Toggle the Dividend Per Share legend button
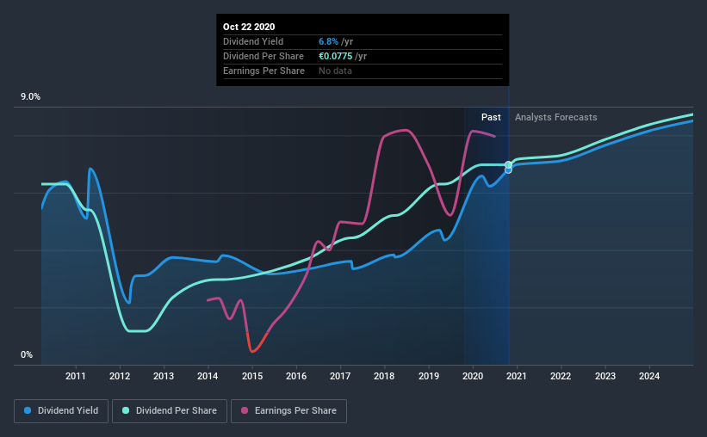This screenshot has width=707, height=437. click(170, 411)
